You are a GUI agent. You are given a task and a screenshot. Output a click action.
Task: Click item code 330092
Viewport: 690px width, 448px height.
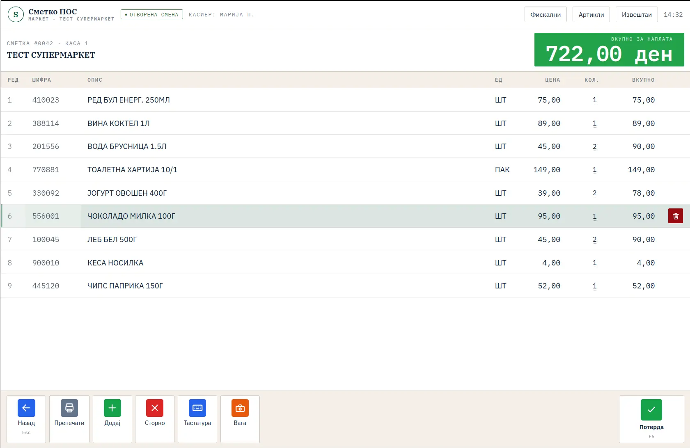46,193
